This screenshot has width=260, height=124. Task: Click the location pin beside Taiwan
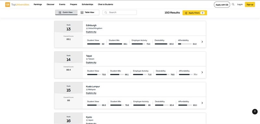pyautogui.click(x=87, y=59)
